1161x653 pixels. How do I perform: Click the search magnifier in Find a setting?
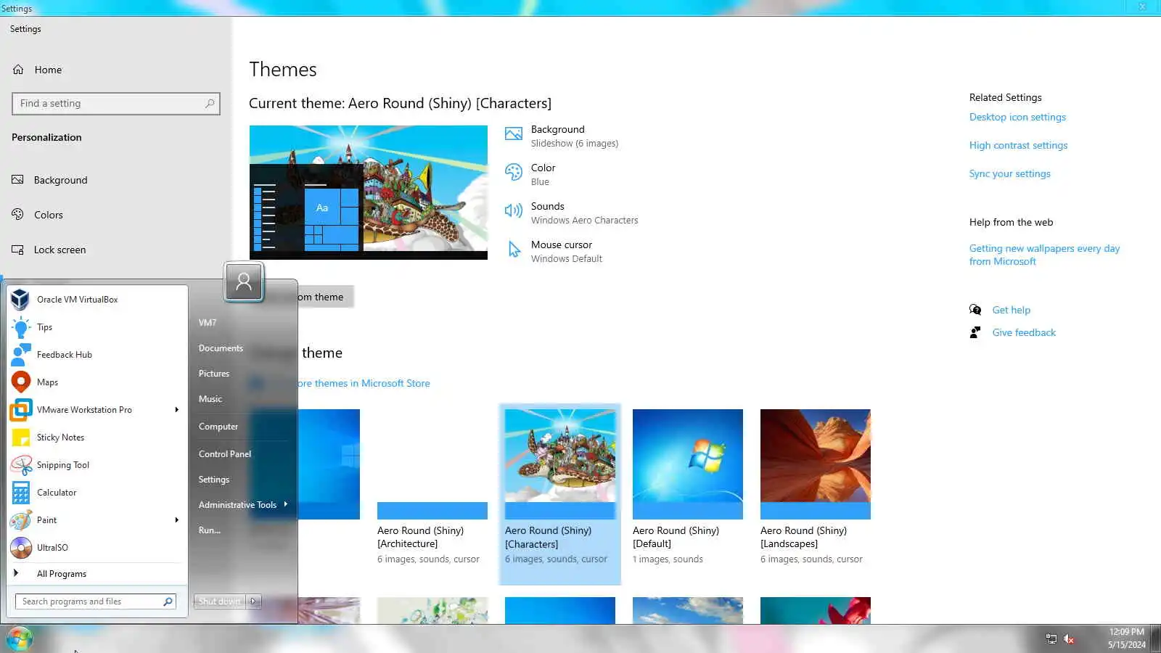point(210,104)
